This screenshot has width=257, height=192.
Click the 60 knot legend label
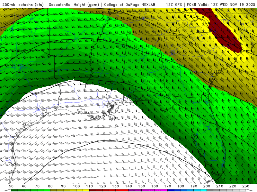(24, 186)
